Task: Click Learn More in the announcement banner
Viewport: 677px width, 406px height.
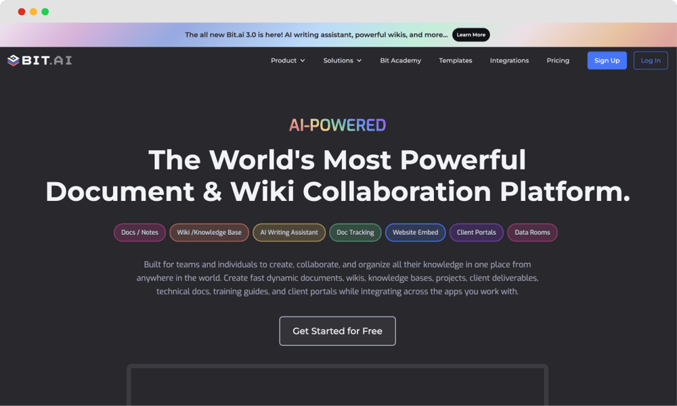Action: pyautogui.click(x=471, y=35)
